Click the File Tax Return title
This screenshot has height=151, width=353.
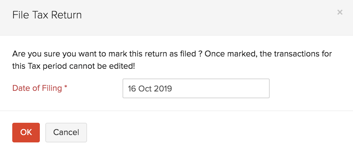[47, 15]
